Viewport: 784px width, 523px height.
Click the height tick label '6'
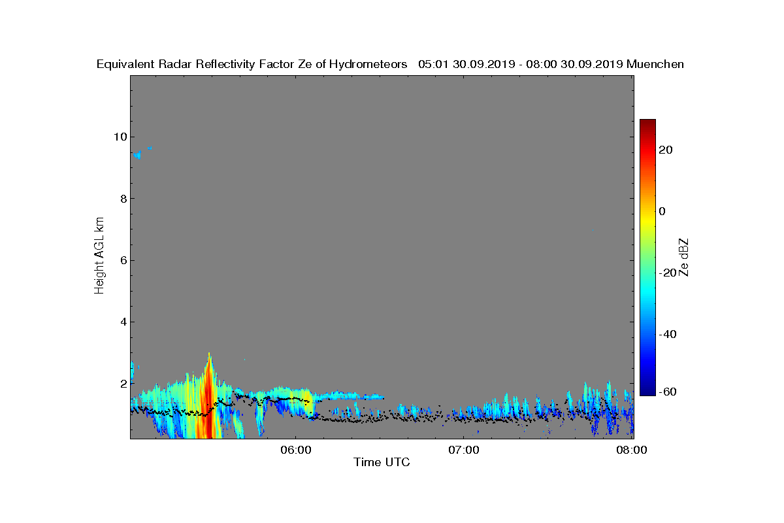(x=123, y=260)
